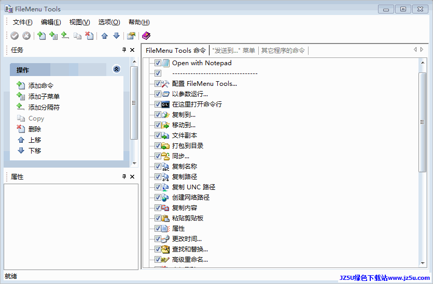The height and width of the screenshot is (284, 433).
Task: Click the rename icon beside 高级重命名...
Action: click(x=165, y=260)
